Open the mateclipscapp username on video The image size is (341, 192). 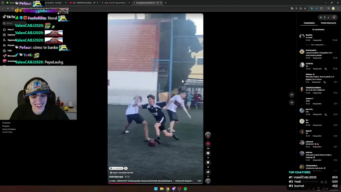point(116,177)
